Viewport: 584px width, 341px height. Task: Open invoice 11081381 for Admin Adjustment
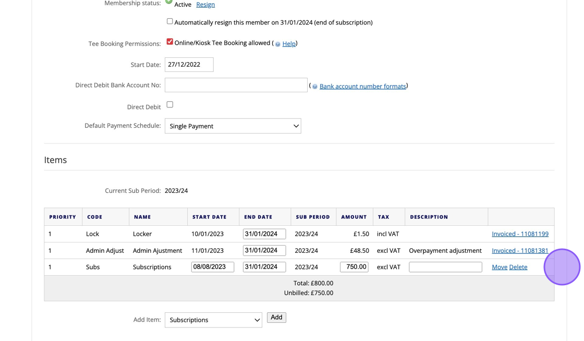coord(520,250)
